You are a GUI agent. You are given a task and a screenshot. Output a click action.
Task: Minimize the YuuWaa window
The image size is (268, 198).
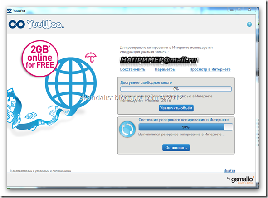pyautogui.click(x=232, y=10)
